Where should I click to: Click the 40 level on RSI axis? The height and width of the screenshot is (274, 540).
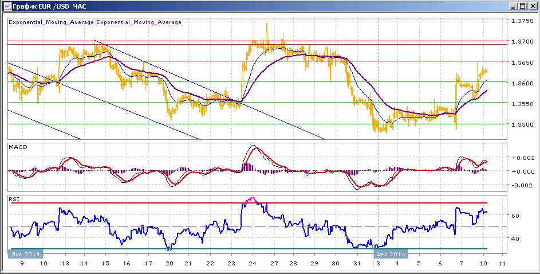(x=515, y=238)
